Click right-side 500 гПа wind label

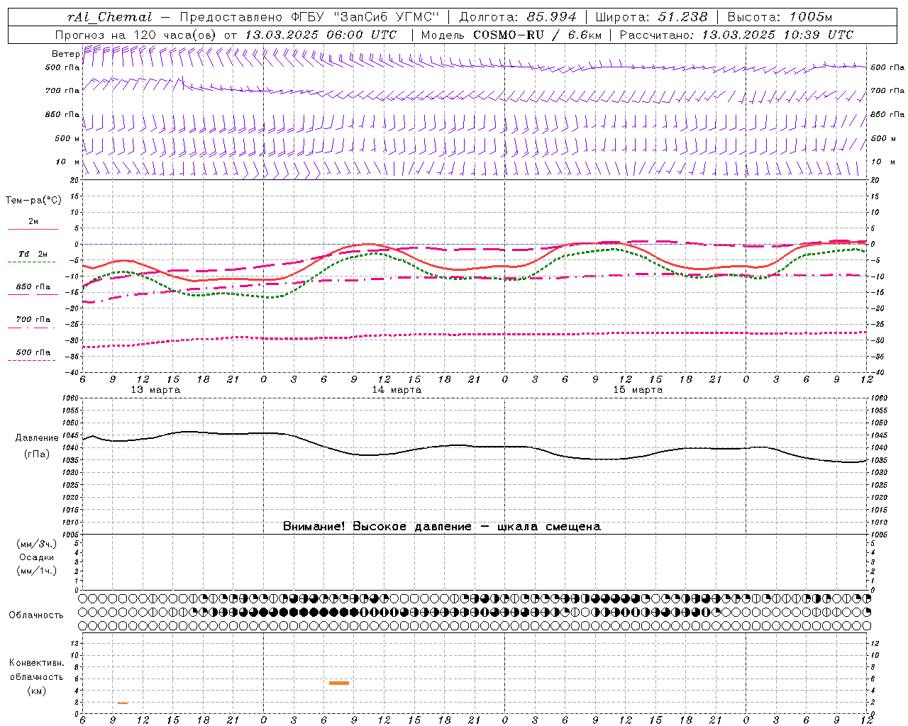tap(887, 67)
